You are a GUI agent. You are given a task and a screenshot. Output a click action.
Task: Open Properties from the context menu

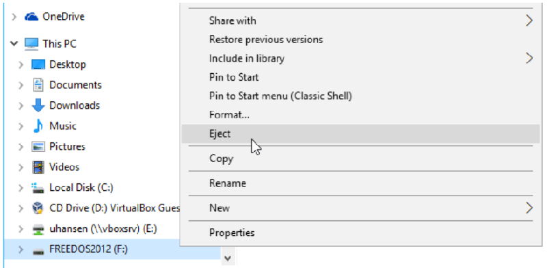point(232,233)
